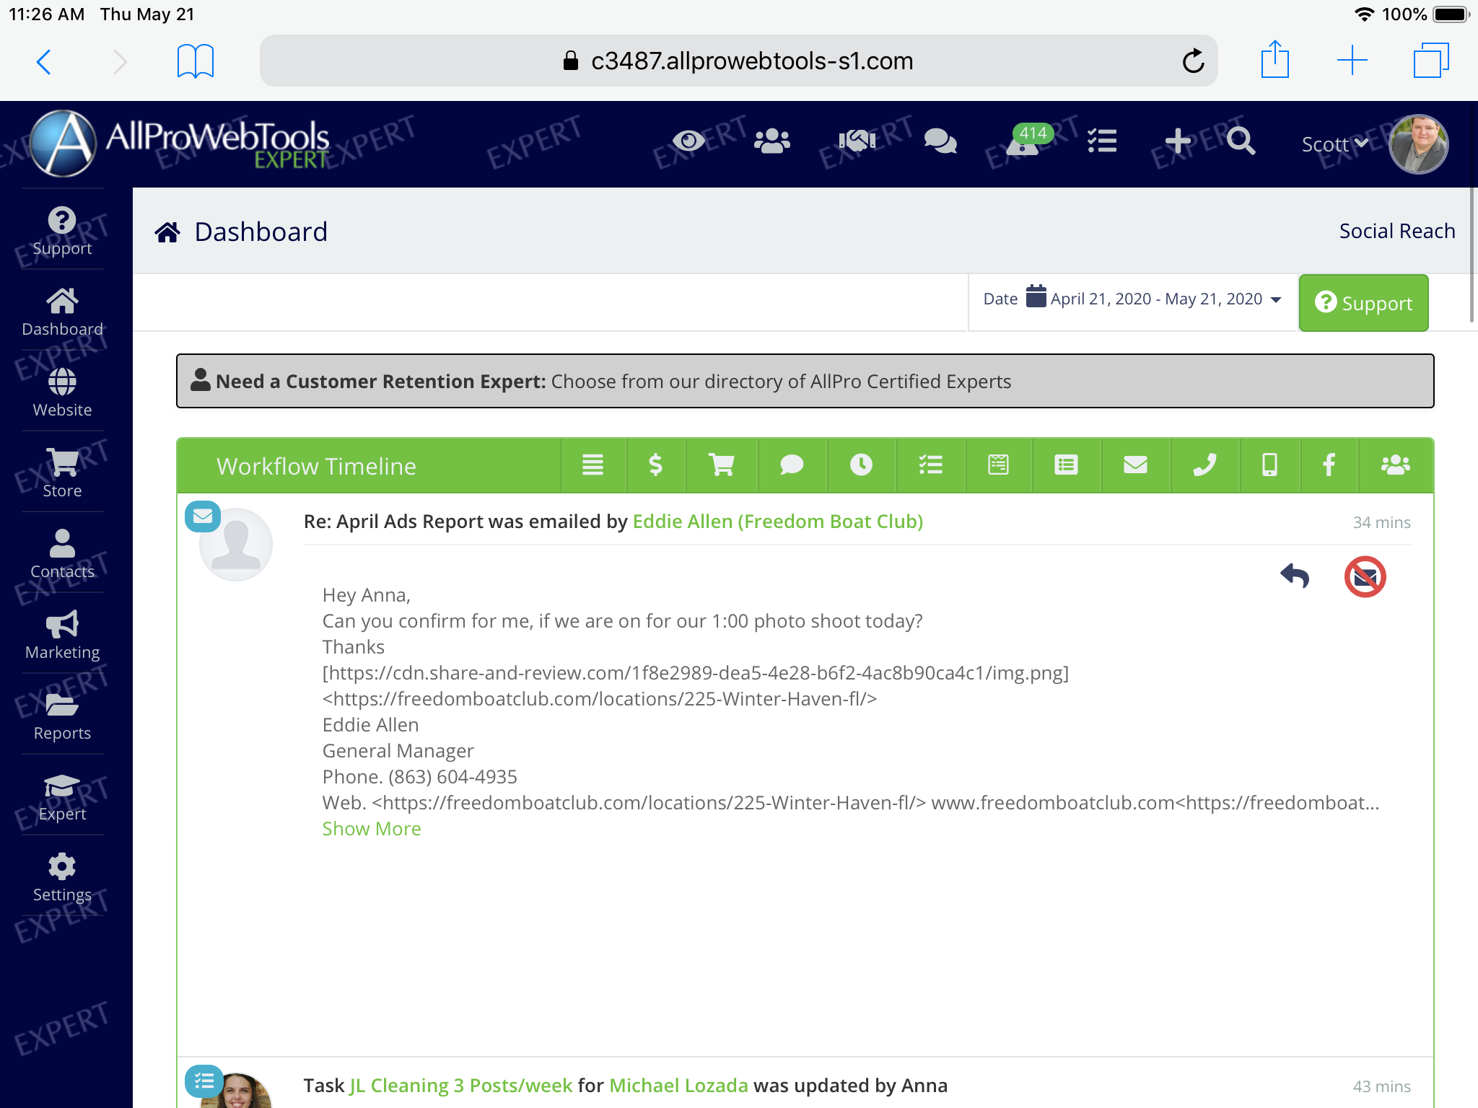Open the chat bubbles icon in navbar
The height and width of the screenshot is (1108, 1478).
(940, 141)
